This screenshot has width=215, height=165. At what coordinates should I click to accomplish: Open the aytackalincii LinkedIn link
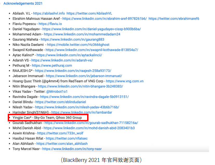pos(69,55)
